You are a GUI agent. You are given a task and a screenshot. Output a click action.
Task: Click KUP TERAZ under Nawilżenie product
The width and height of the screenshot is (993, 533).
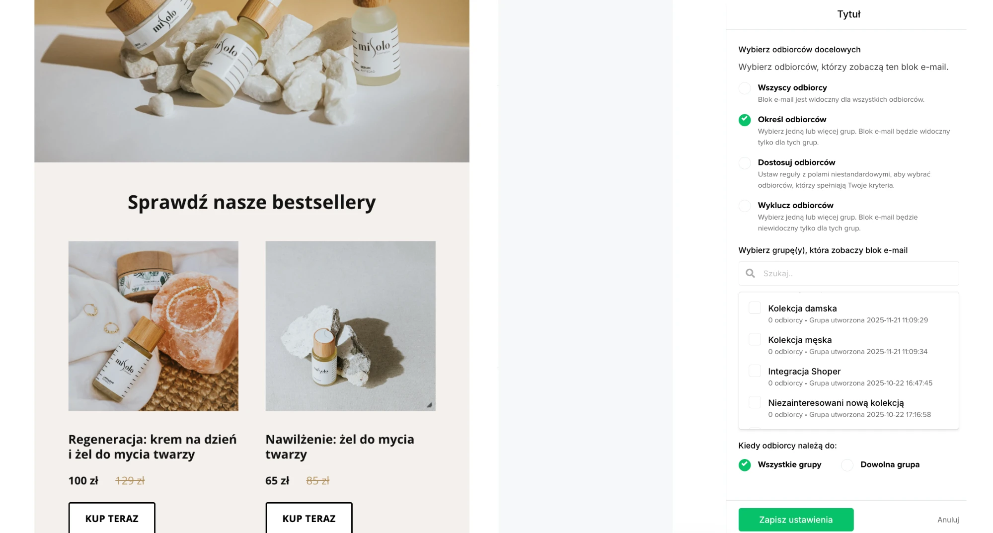308,519
